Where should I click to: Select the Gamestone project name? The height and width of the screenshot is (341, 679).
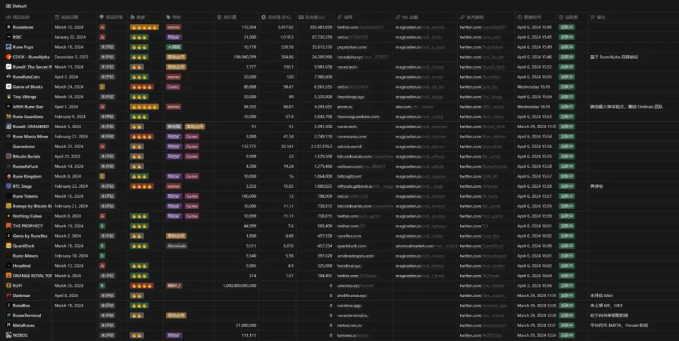[x=23, y=147]
